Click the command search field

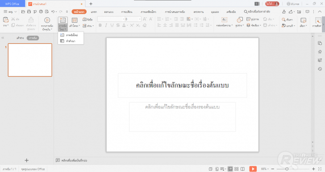tap(257, 12)
